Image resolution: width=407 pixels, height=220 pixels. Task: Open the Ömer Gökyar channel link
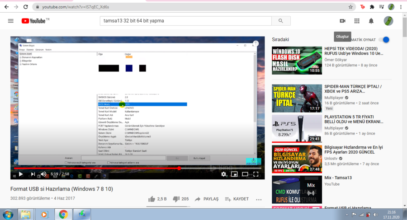336,60
